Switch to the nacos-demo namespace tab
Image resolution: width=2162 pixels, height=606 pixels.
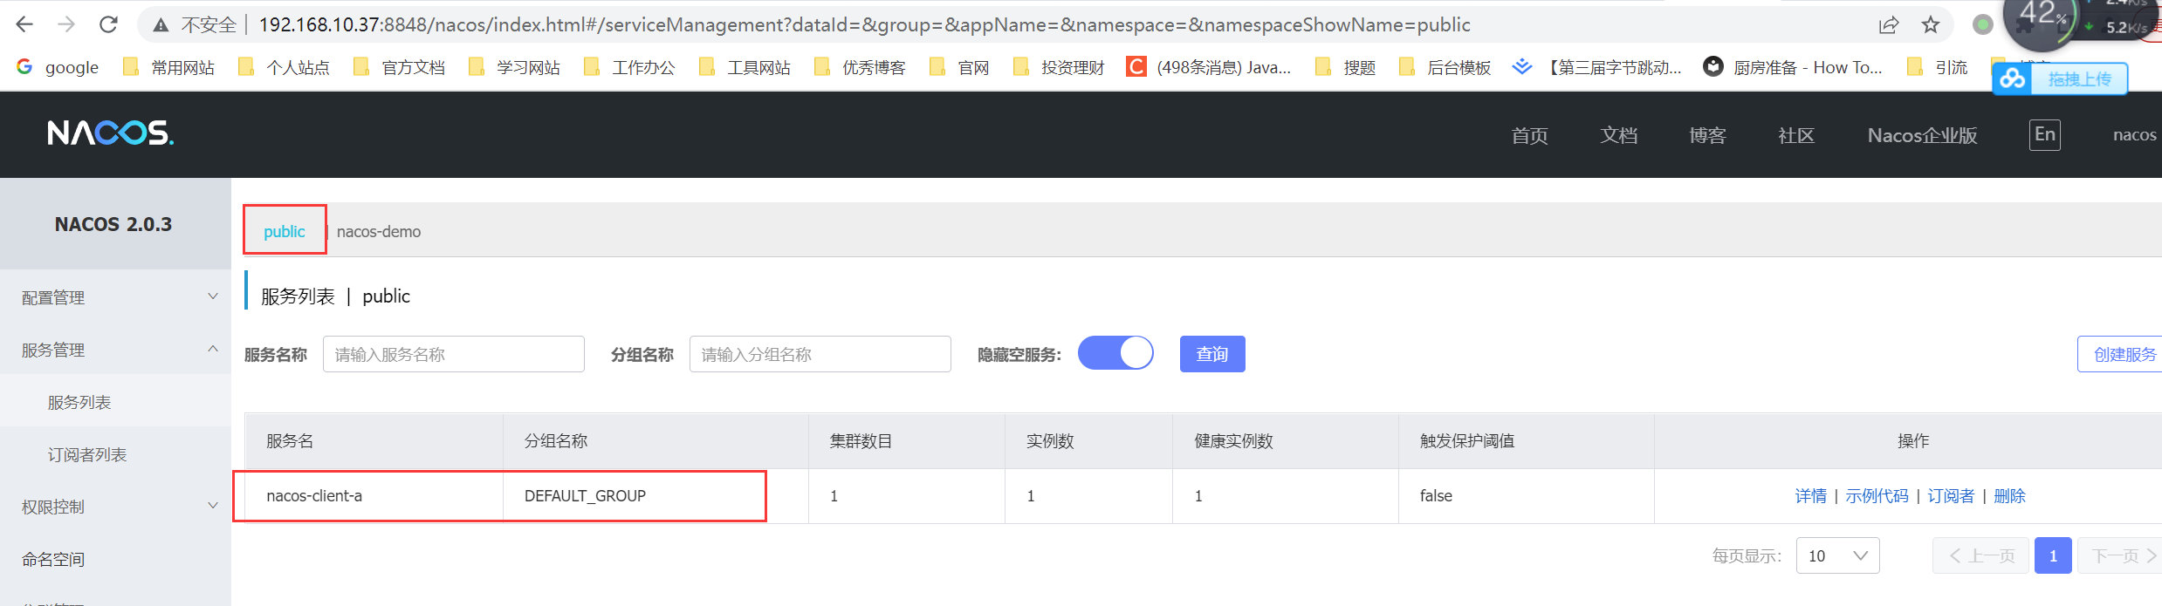(379, 231)
